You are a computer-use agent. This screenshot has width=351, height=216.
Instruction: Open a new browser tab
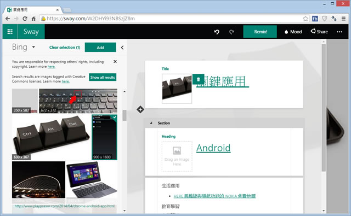(67, 10)
